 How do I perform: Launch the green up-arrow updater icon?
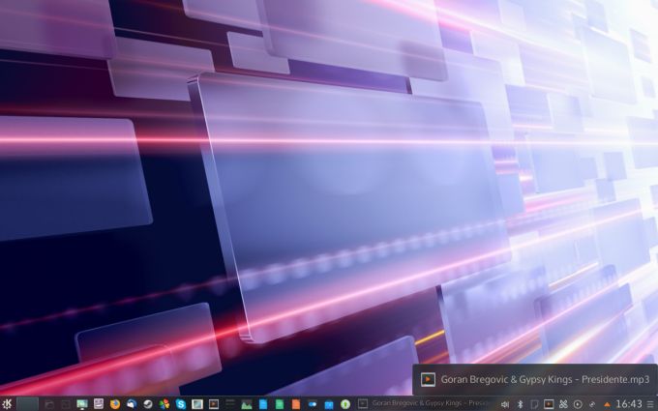[345, 404]
